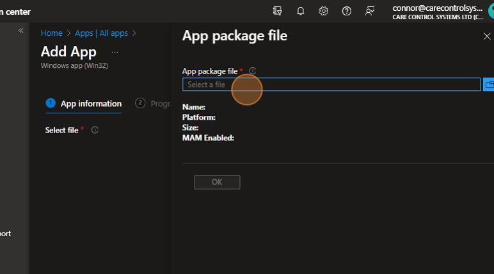Click the help question mark icon
This screenshot has width=494, height=274.
347,11
